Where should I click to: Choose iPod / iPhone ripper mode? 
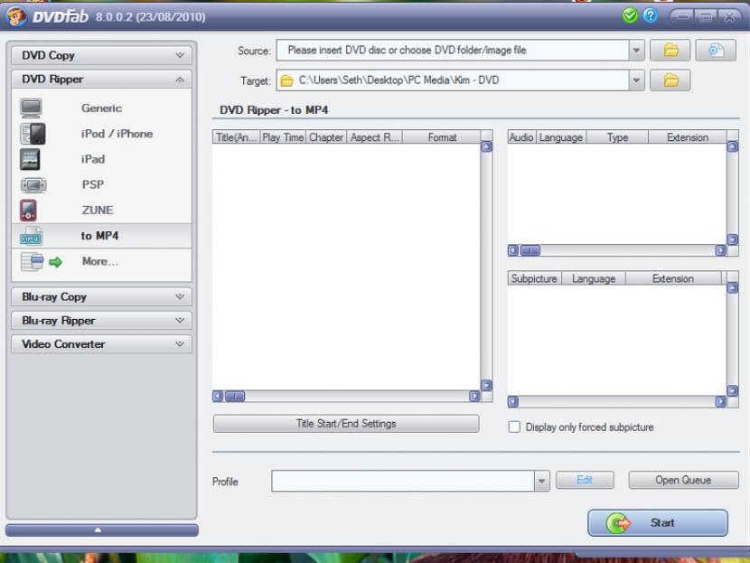tap(101, 134)
